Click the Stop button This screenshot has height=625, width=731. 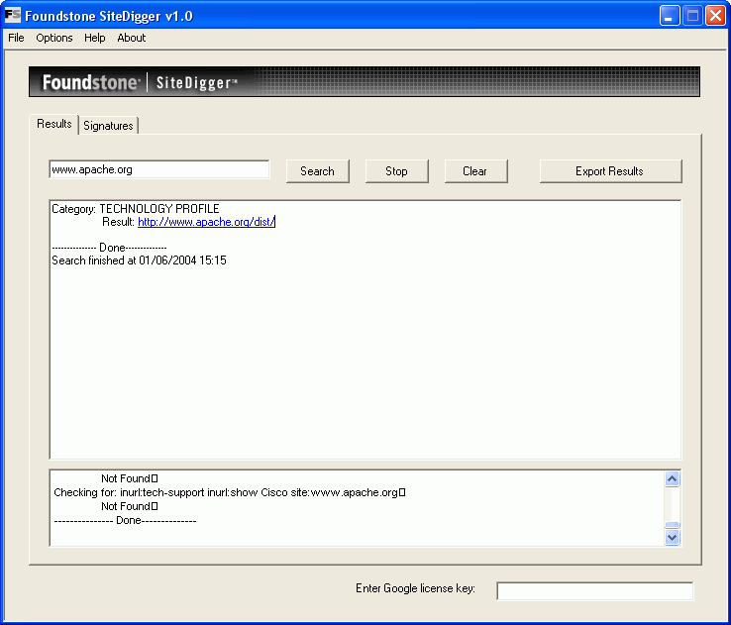397,171
